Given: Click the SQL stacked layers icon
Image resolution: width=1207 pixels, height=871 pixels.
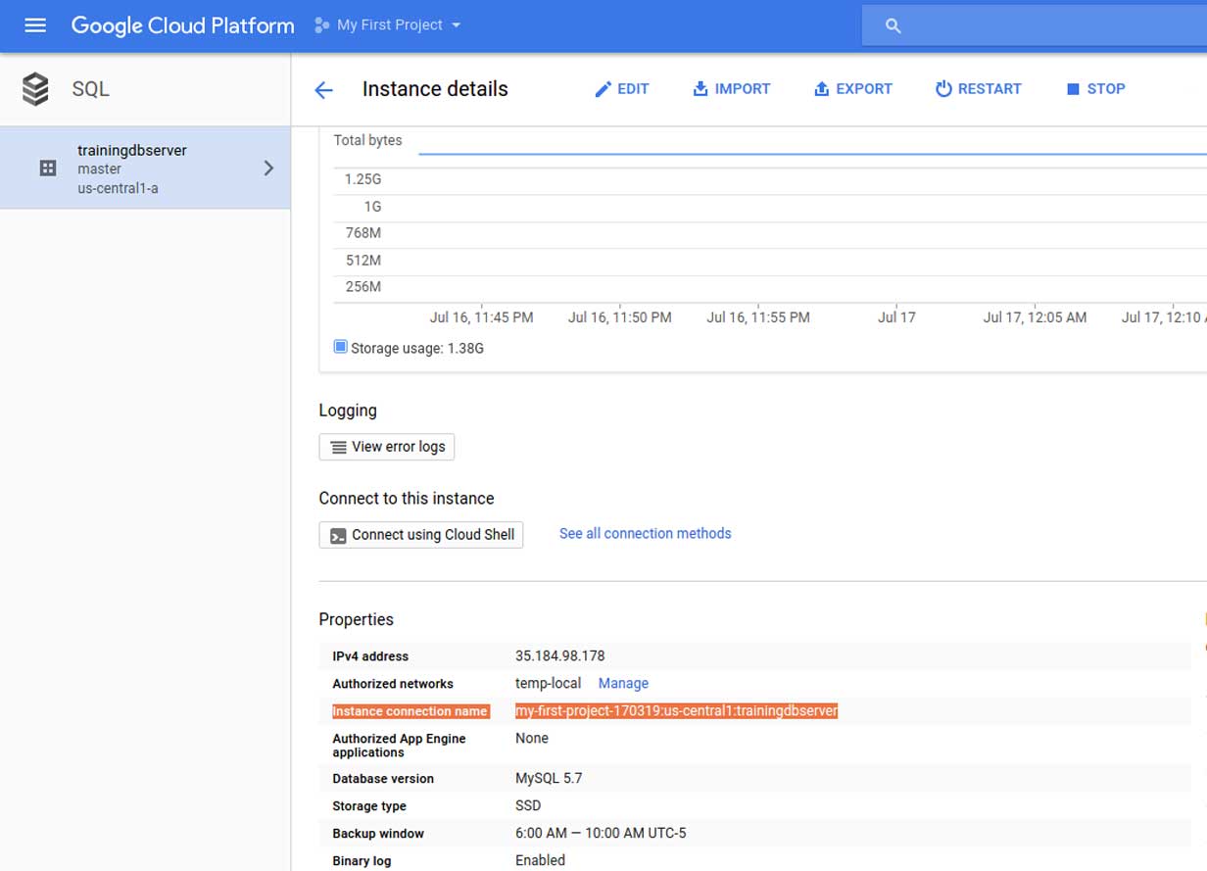Looking at the screenshot, I should (36, 89).
